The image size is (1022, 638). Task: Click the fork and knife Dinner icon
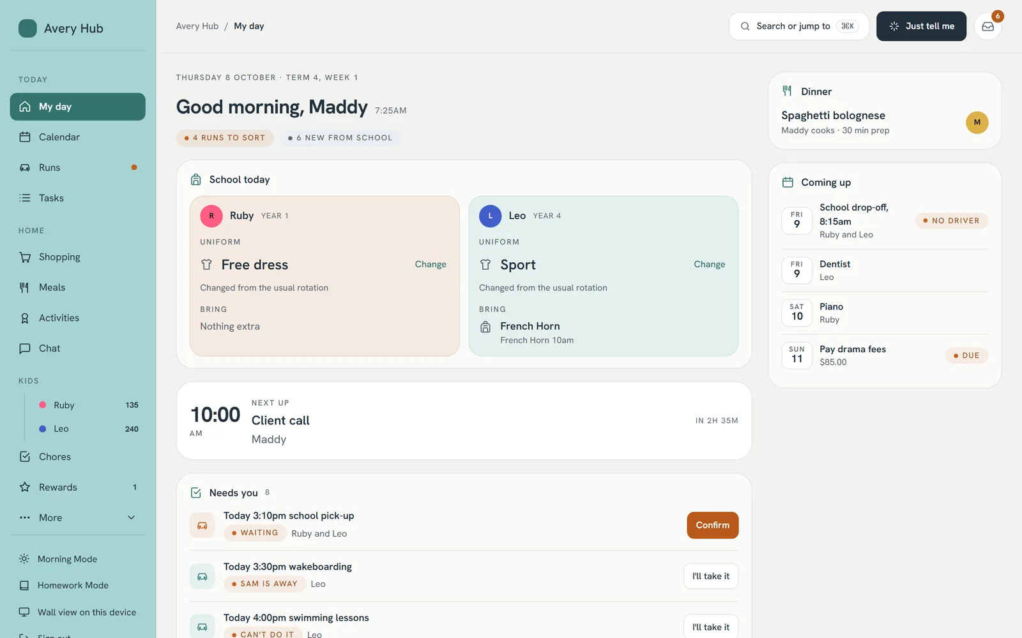[788, 91]
